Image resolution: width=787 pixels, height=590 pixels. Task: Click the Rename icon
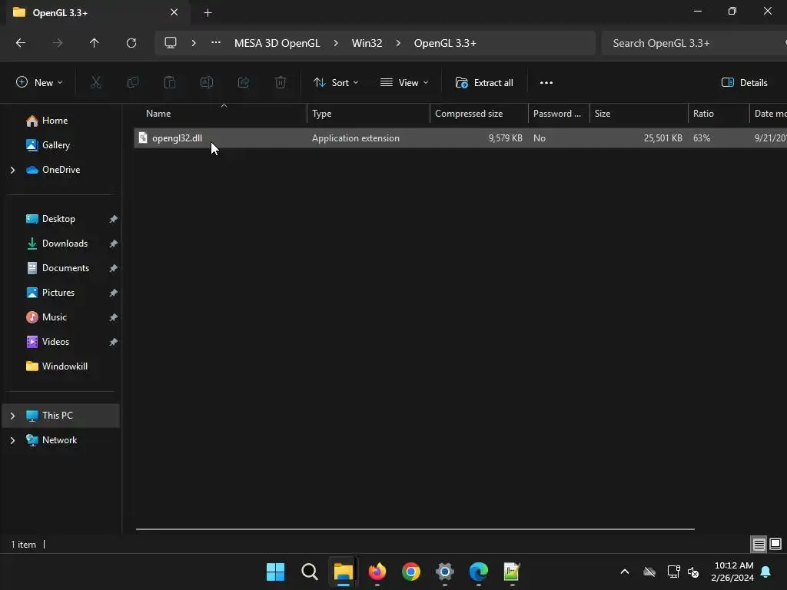click(x=207, y=83)
